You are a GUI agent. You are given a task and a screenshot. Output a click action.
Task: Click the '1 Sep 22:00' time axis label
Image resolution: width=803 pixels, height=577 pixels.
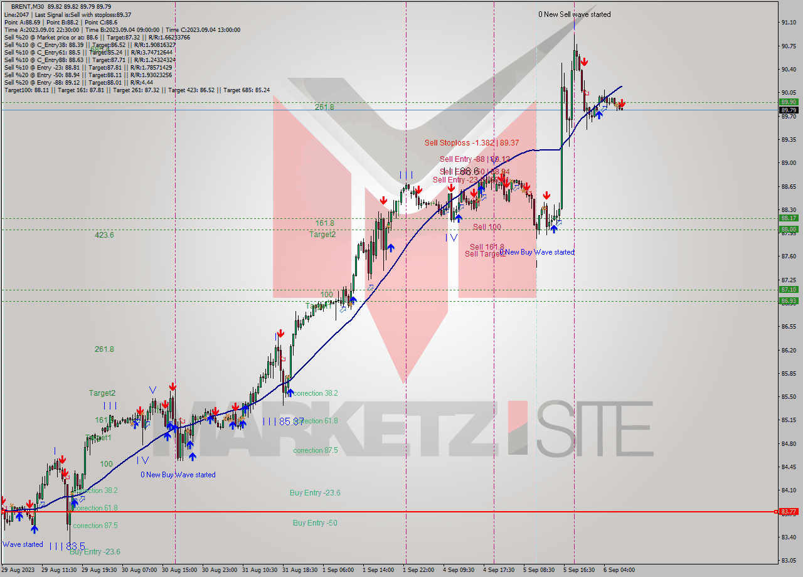418,570
